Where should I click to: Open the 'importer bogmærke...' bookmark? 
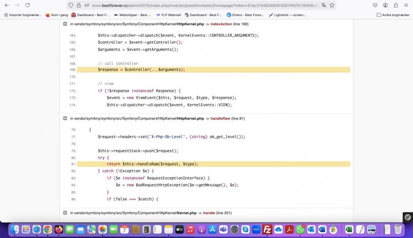pyautogui.click(x=22, y=15)
